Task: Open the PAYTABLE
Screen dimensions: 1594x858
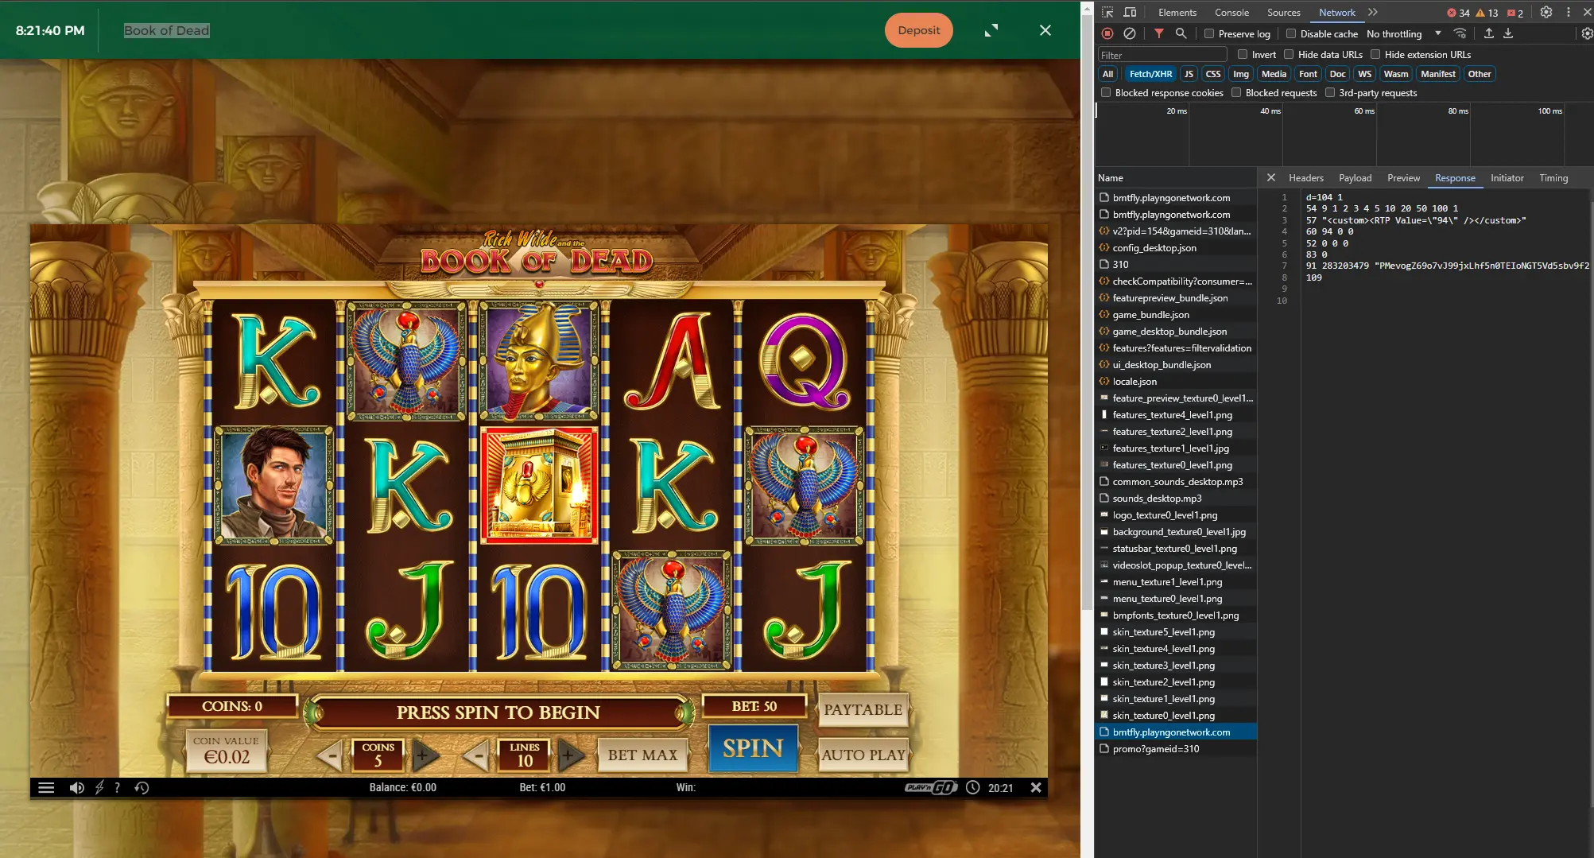Action: (x=863, y=709)
